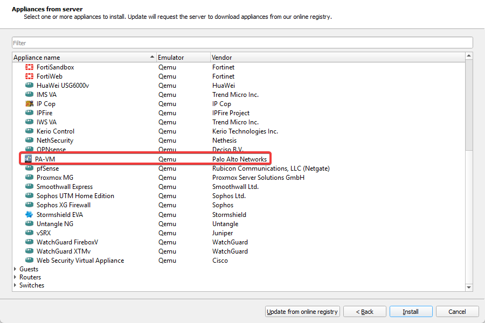Select the PA-VM row name
Viewport: 485px width, 323px height.
tap(45, 159)
